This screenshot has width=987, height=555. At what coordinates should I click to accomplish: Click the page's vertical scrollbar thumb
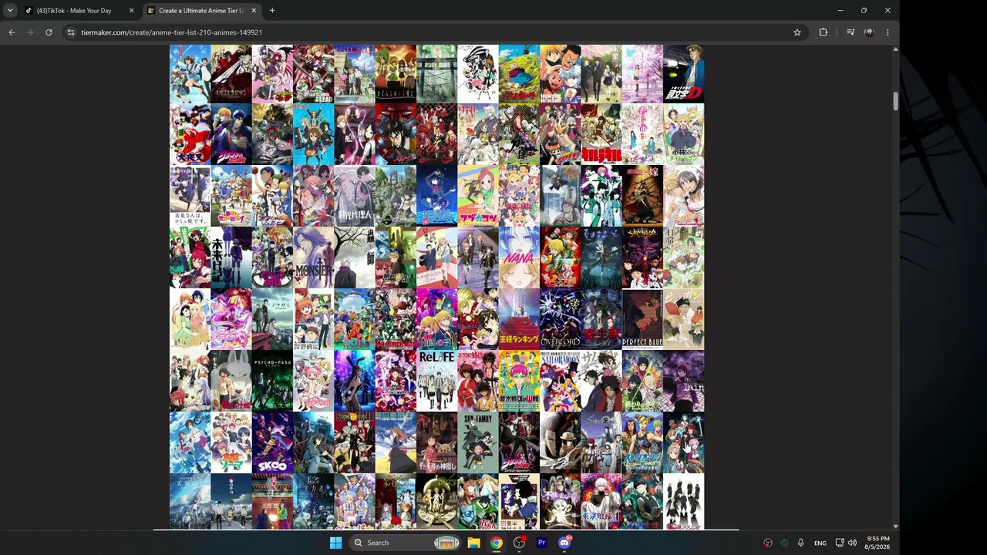point(895,101)
